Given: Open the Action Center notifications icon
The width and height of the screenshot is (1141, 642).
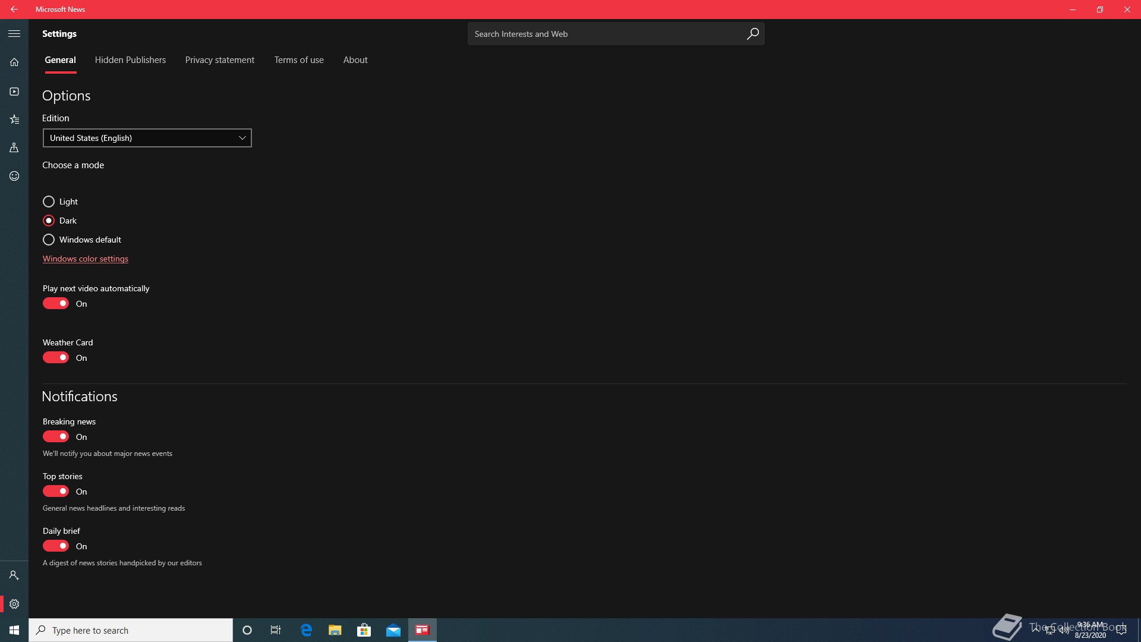Looking at the screenshot, I should (x=1121, y=630).
